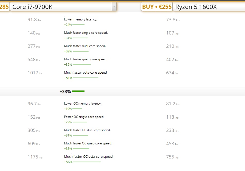
Task: Open the Core i7-9700K dropdown arrow
Action: coord(114,7)
